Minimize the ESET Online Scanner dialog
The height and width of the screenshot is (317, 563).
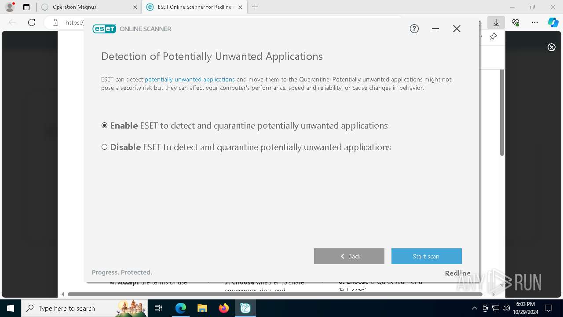(x=435, y=29)
